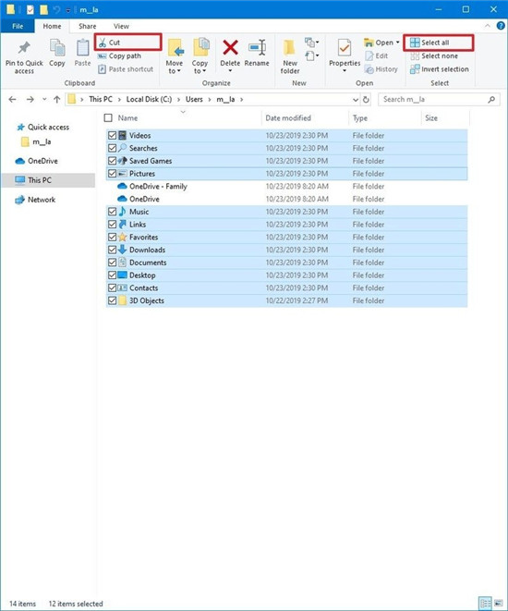Viewport: 508px width, 611px height.
Task: Click the refresh button beside address bar
Action: pos(366,99)
